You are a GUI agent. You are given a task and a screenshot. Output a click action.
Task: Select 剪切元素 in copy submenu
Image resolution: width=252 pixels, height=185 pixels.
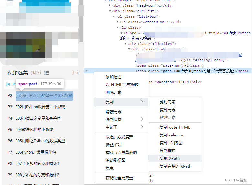175,102
